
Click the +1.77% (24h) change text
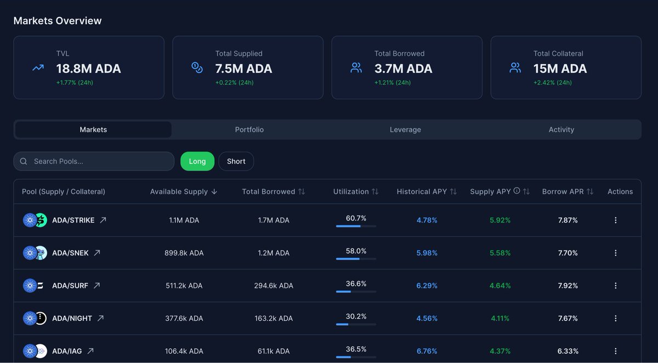75,83
